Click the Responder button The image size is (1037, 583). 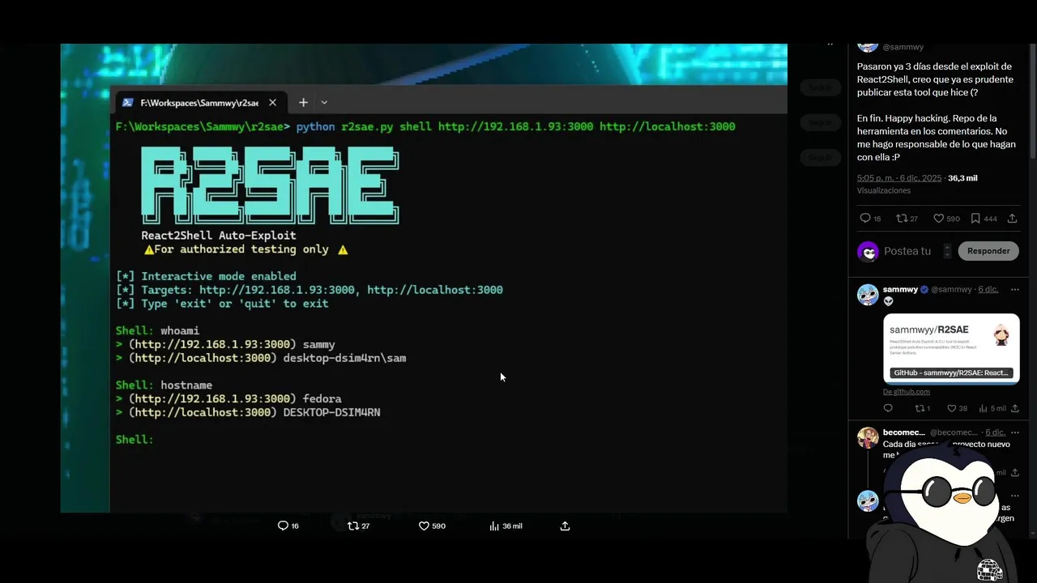click(x=988, y=251)
